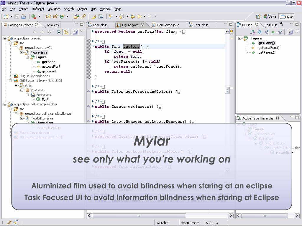Click the Last Edit Location icon

pyautogui.click(x=132, y=17)
